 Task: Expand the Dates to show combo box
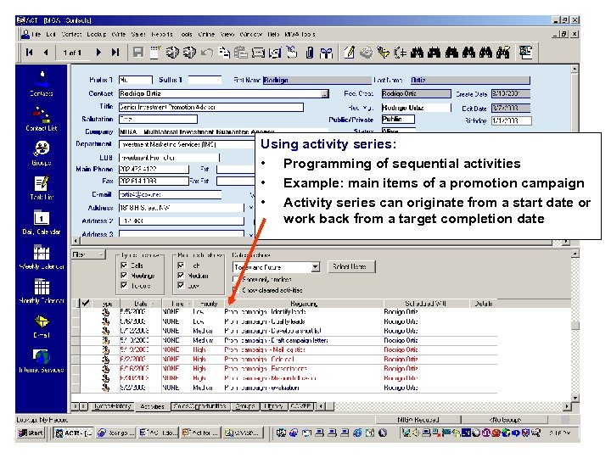(315, 267)
